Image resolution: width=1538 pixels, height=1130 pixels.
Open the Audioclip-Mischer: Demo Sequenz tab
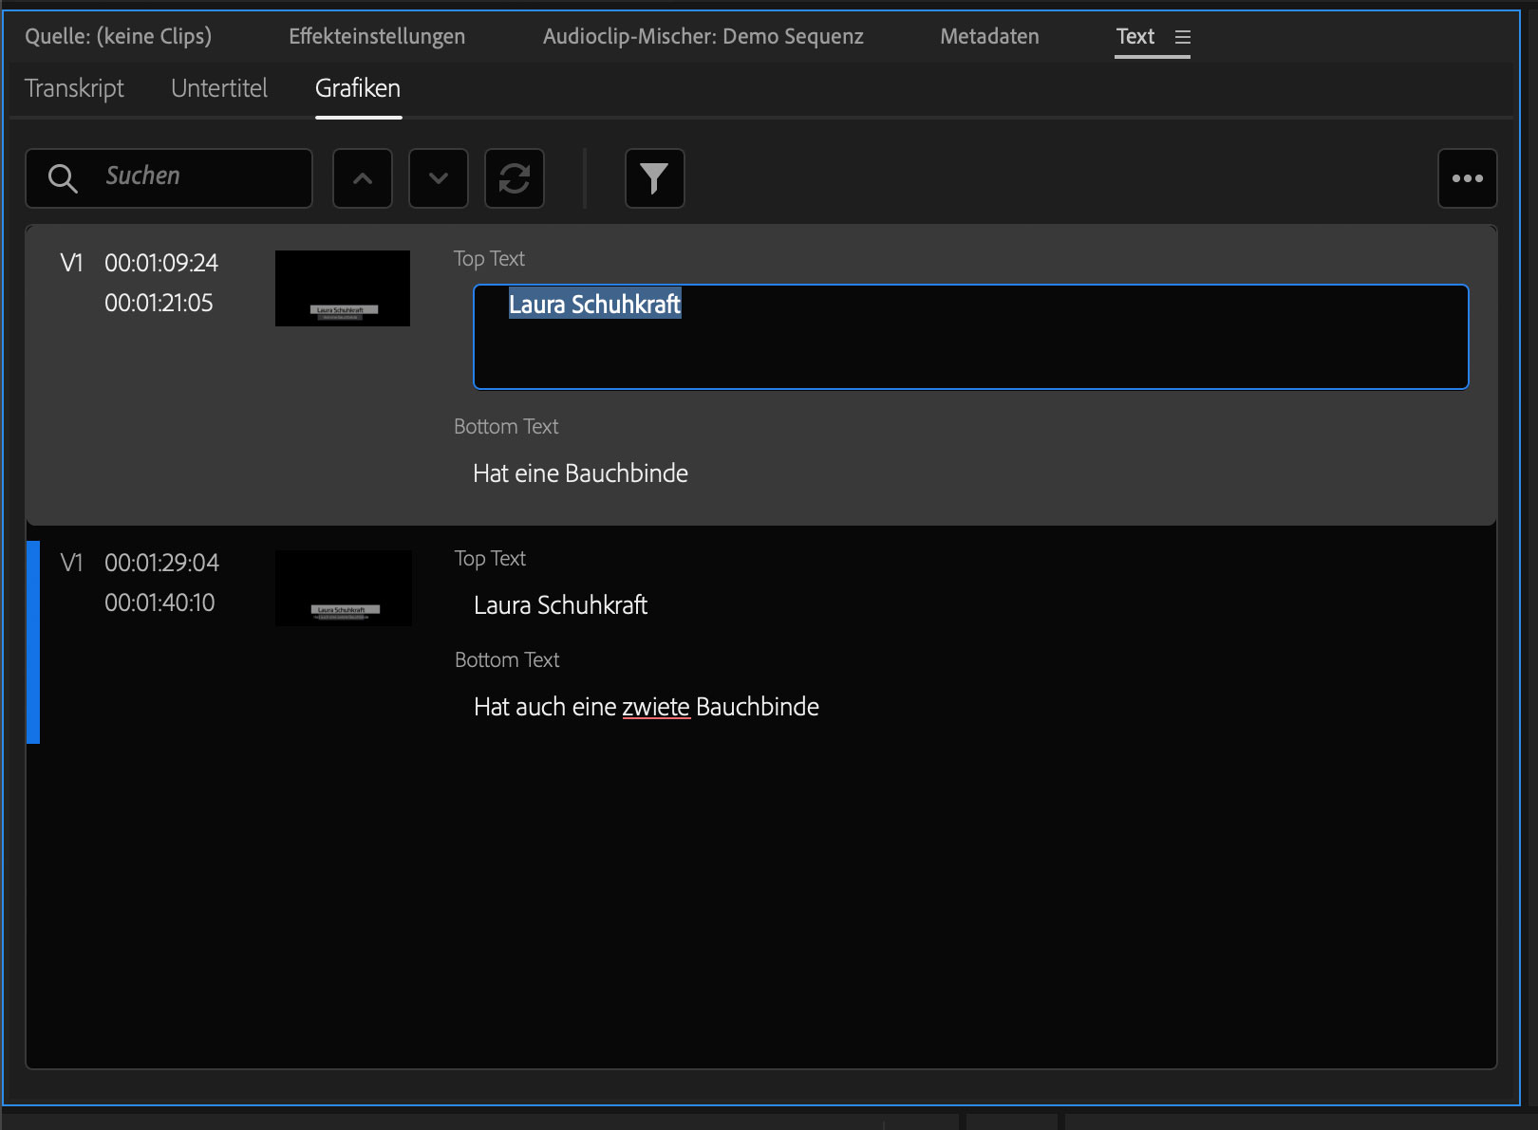703,37
